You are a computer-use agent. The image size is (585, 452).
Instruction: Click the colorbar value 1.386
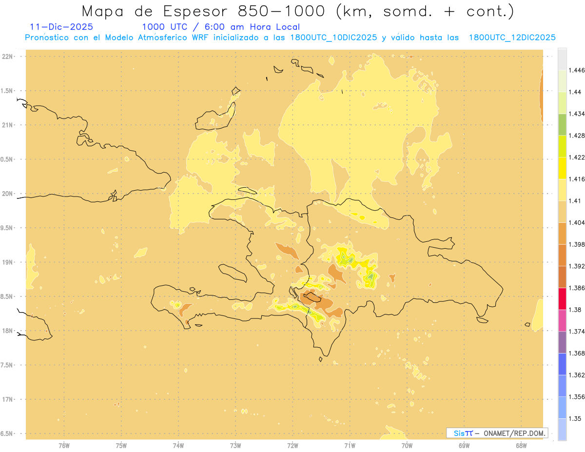click(x=578, y=288)
